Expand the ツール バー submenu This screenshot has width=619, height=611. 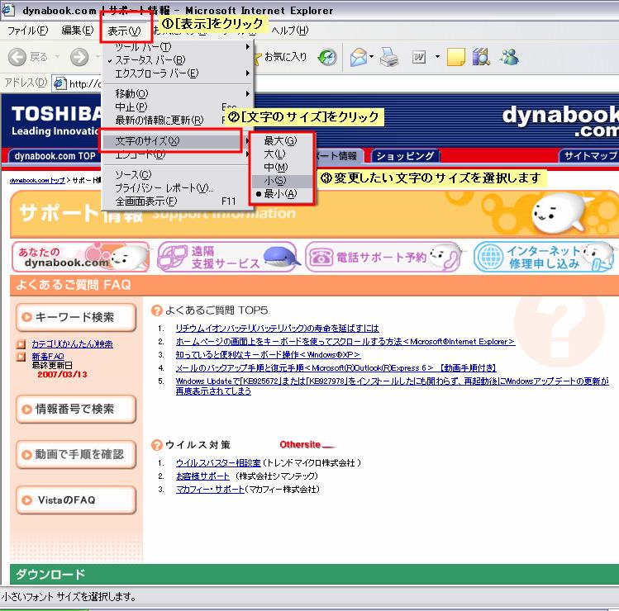tap(178, 47)
